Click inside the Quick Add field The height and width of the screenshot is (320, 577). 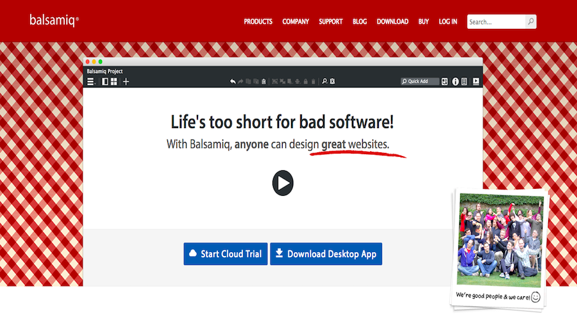point(420,81)
